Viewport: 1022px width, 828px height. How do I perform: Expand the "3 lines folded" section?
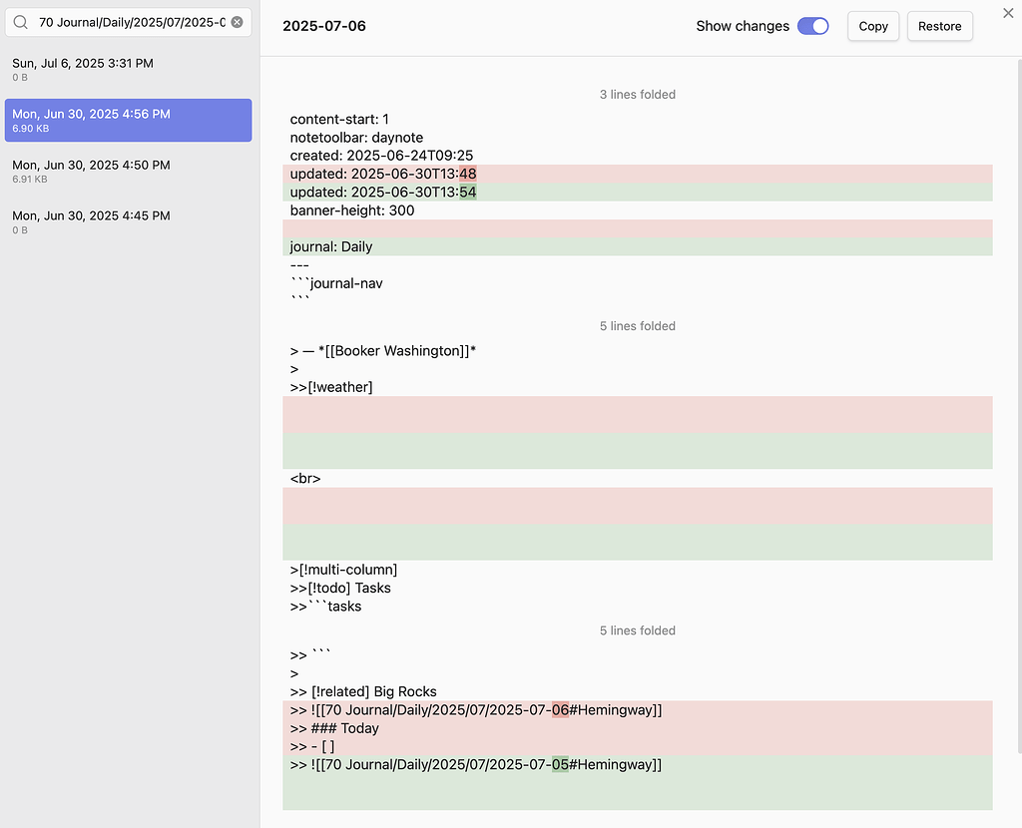coord(637,95)
